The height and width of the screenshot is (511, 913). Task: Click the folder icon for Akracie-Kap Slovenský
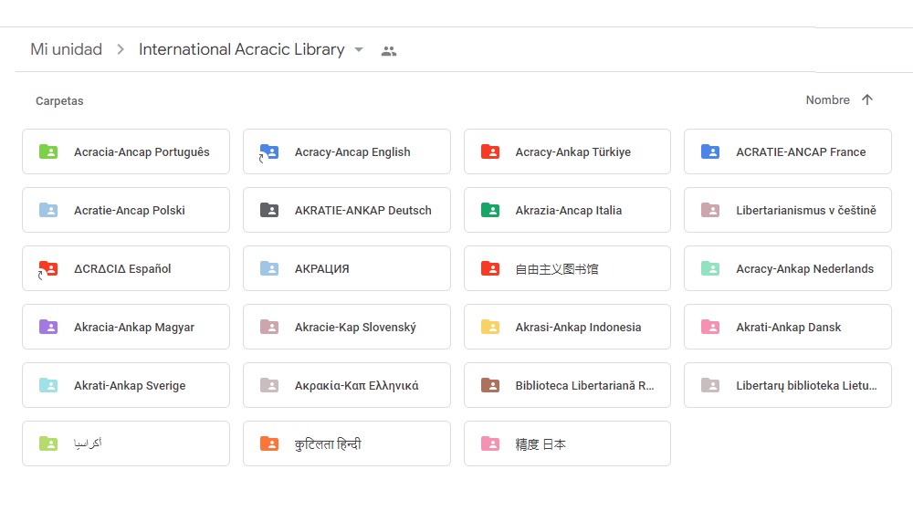point(269,327)
